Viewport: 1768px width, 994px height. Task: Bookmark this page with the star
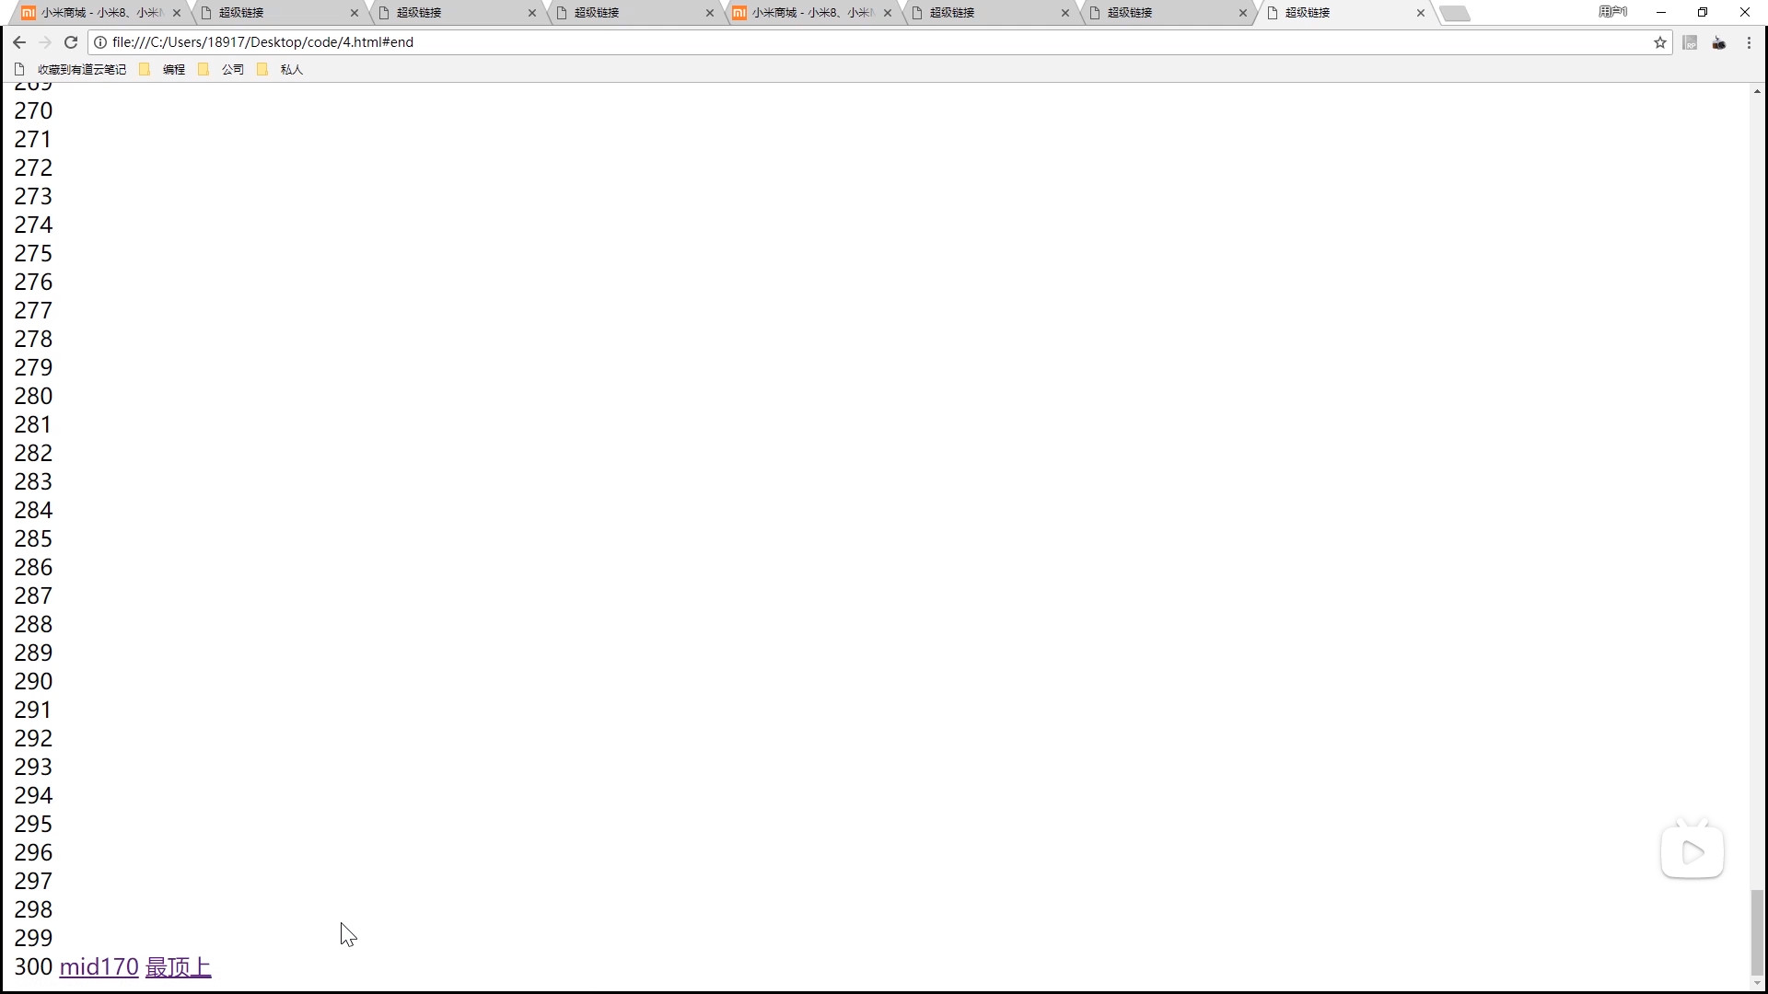coord(1660,42)
